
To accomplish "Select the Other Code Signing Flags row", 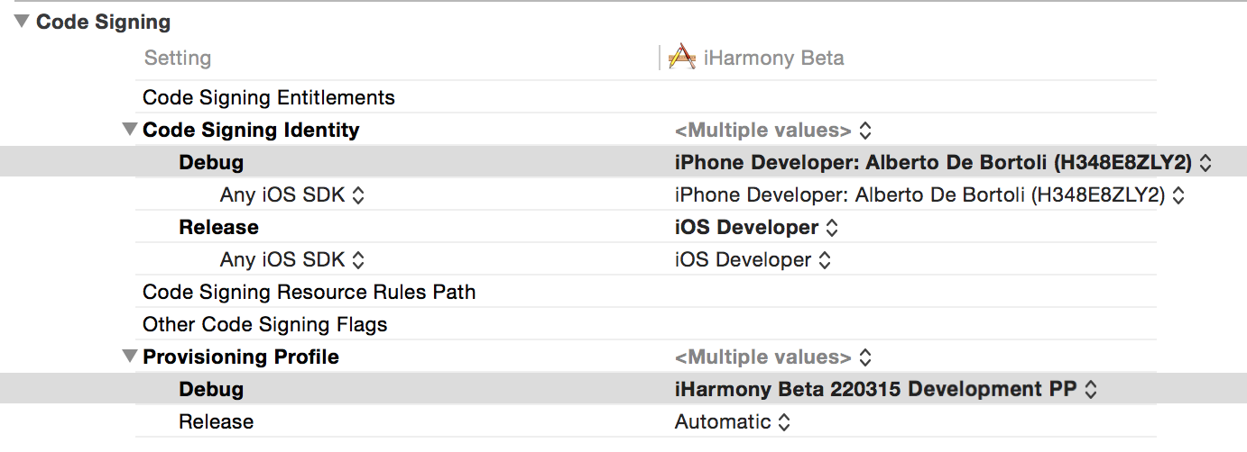I will pos(646,324).
